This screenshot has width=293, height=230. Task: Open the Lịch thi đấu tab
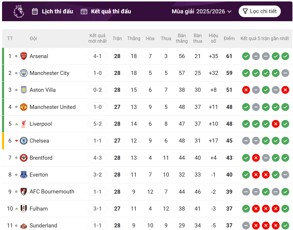tap(53, 11)
